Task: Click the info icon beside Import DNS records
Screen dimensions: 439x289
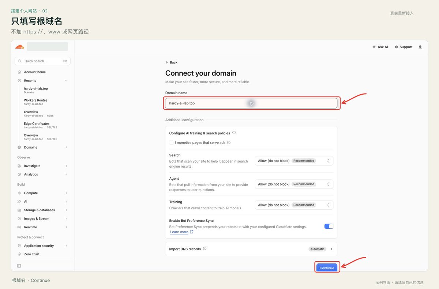Action: click(x=205, y=249)
